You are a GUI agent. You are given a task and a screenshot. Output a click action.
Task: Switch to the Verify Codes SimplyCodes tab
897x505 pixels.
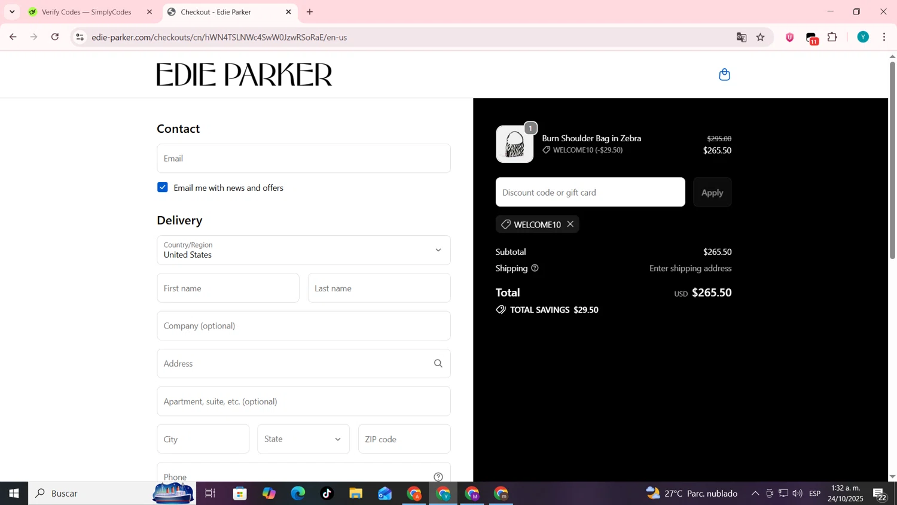pyautogui.click(x=86, y=12)
